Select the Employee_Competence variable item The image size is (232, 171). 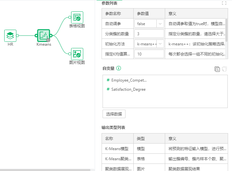[129, 80]
